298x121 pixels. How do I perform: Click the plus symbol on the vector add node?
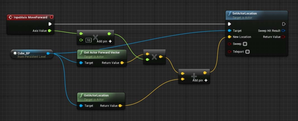click(194, 76)
